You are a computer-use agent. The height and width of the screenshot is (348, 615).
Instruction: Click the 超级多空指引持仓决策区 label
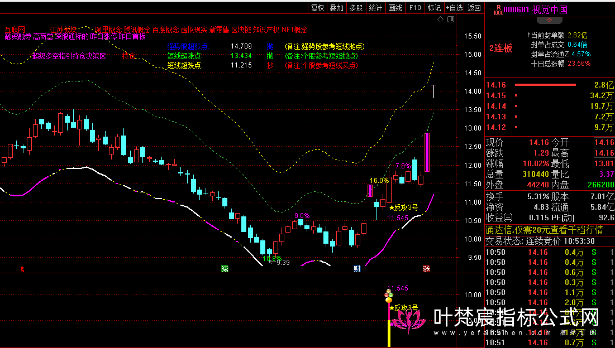(x=69, y=56)
